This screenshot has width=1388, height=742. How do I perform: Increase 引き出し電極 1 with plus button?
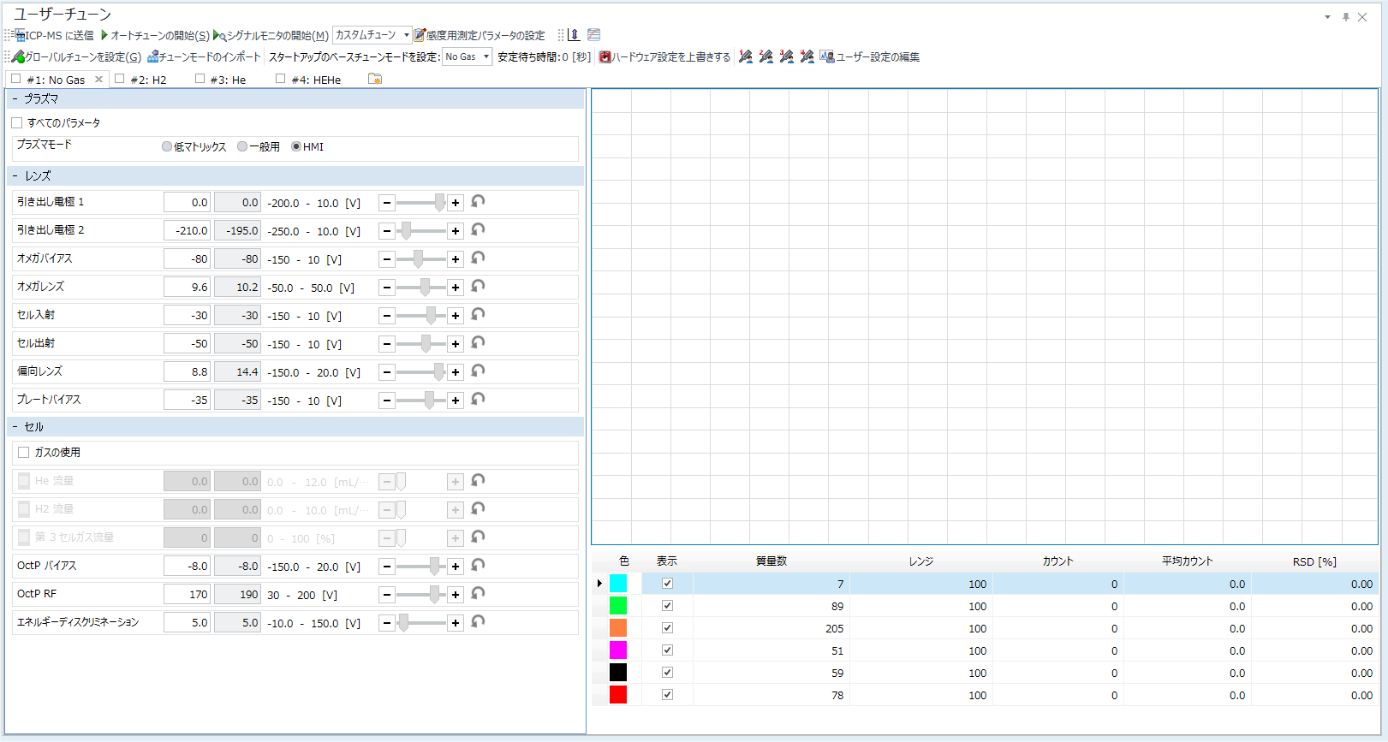pos(456,203)
